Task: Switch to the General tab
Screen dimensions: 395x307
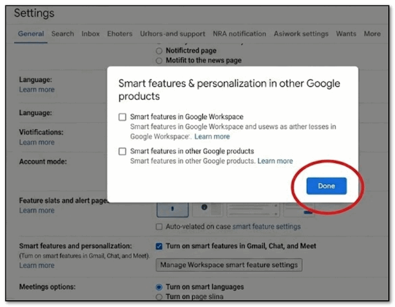Action: point(31,34)
